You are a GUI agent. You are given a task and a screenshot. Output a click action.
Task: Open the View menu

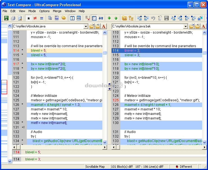coord(22,11)
